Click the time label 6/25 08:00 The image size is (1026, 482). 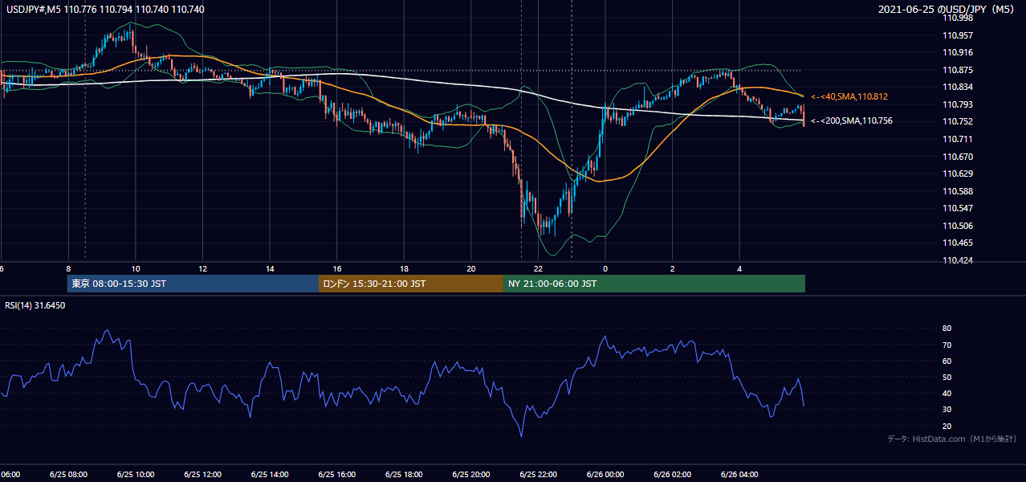coord(67,475)
